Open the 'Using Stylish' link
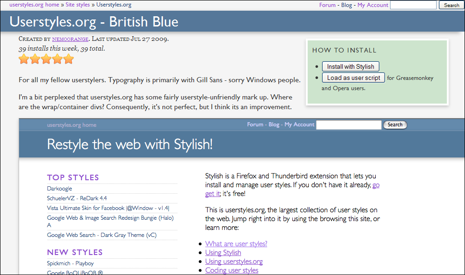Screen dimensions: 465x275 [x=223, y=253]
